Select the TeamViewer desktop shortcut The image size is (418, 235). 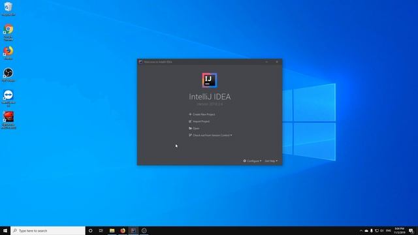8,98
